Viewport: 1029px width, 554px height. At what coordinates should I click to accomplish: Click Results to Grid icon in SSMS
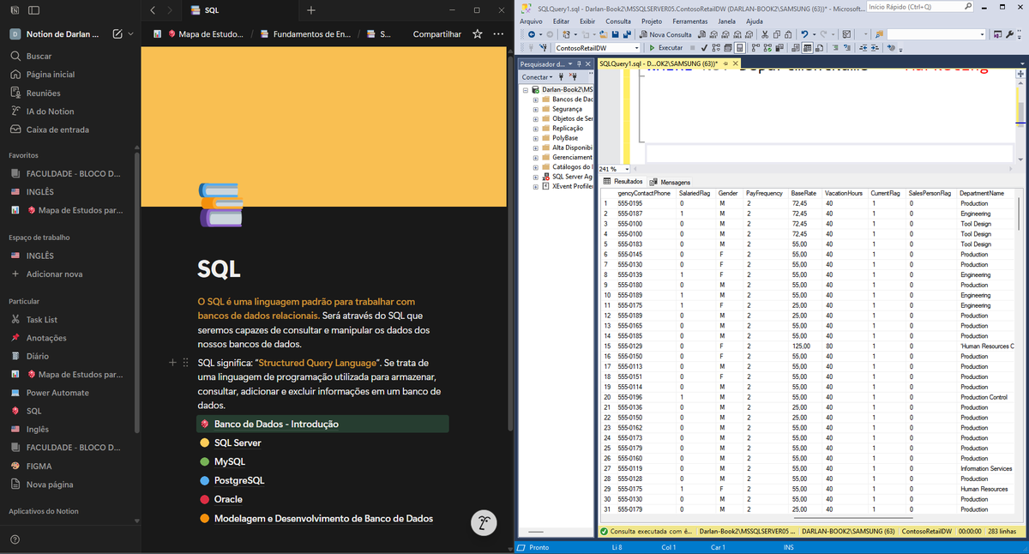point(807,47)
